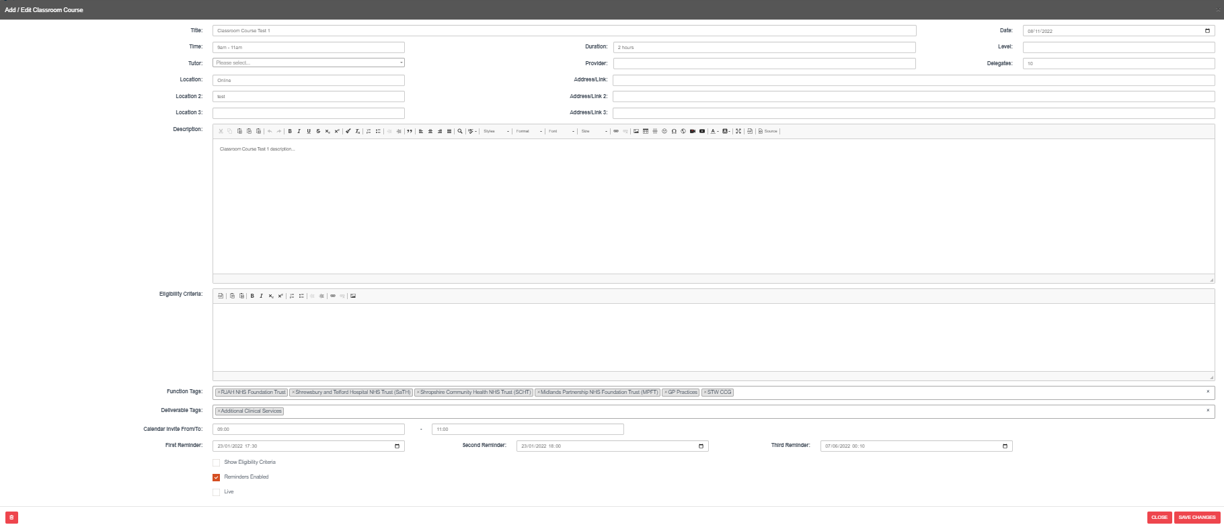This screenshot has height=527, width=1224.
Task: Insert an image in Eligibility Criteria editor
Action: (353, 296)
